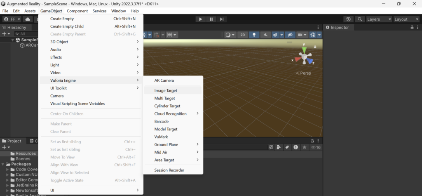Start Play mode with the play button

point(201,19)
